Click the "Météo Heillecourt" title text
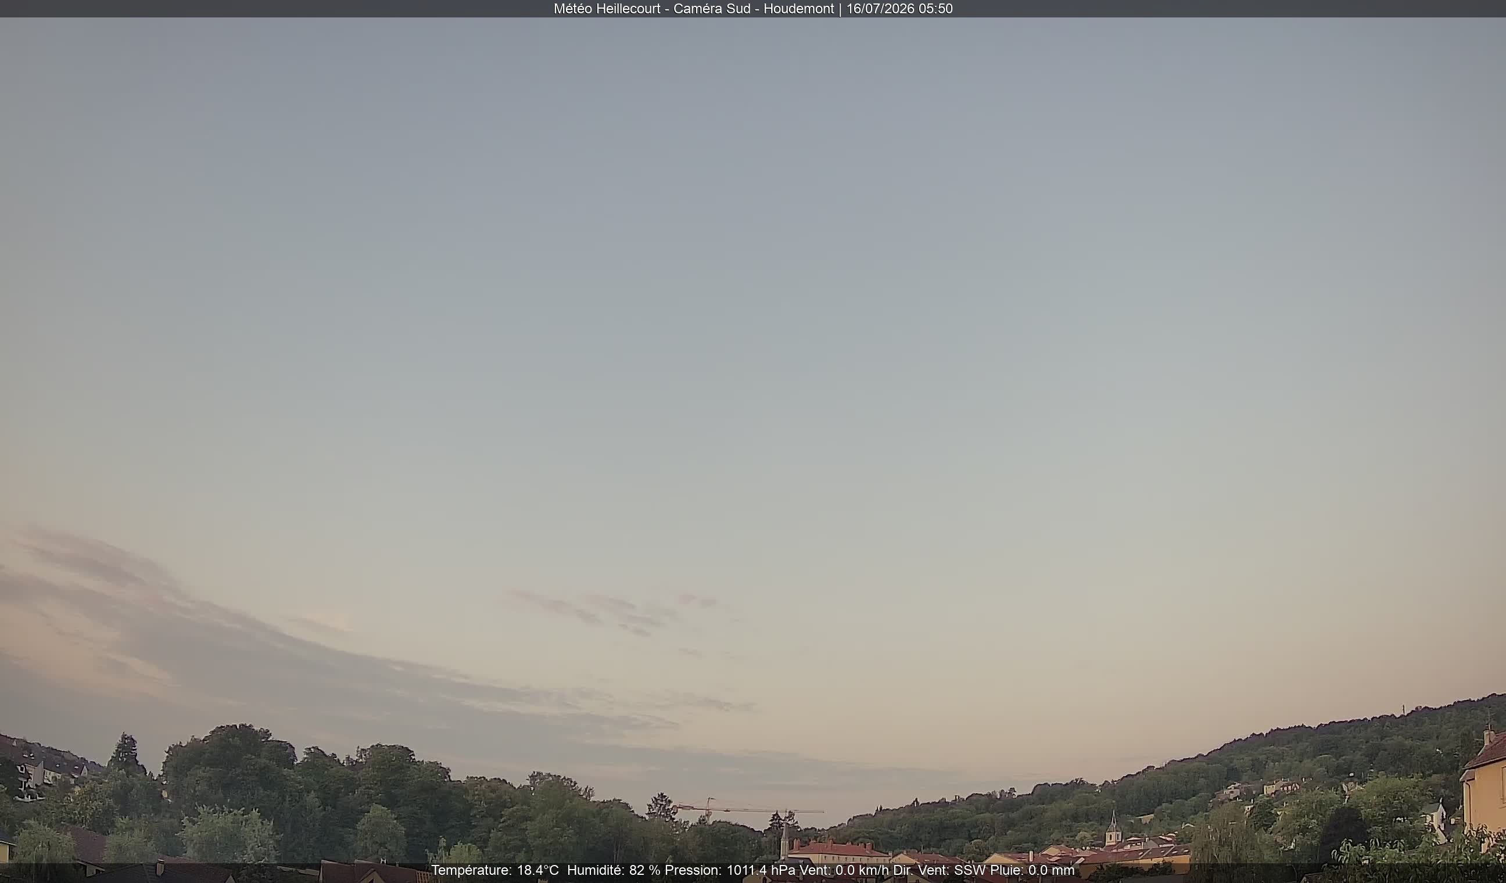Screen dimensions: 1506x883 coord(607,9)
